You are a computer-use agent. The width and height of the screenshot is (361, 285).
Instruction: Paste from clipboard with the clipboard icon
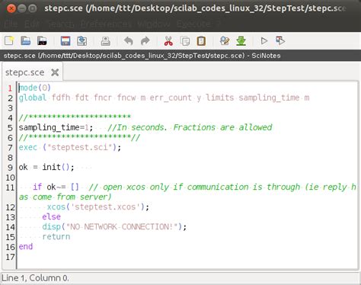point(201,40)
